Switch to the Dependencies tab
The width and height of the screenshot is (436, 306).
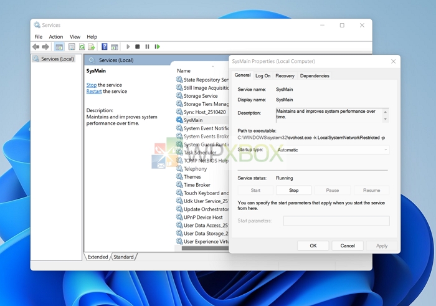coord(315,75)
